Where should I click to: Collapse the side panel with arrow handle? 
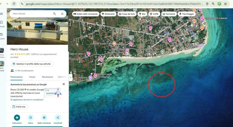(71, 77)
